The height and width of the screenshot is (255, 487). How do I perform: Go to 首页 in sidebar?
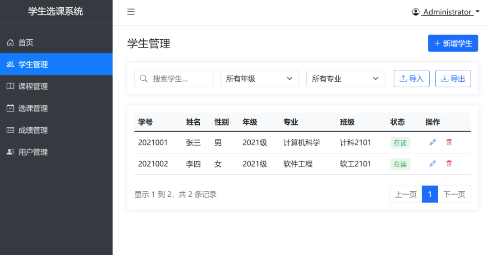(x=56, y=42)
